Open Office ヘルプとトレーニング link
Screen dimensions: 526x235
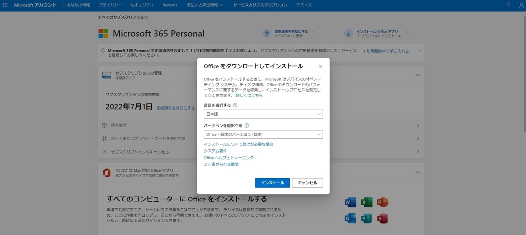click(229, 158)
